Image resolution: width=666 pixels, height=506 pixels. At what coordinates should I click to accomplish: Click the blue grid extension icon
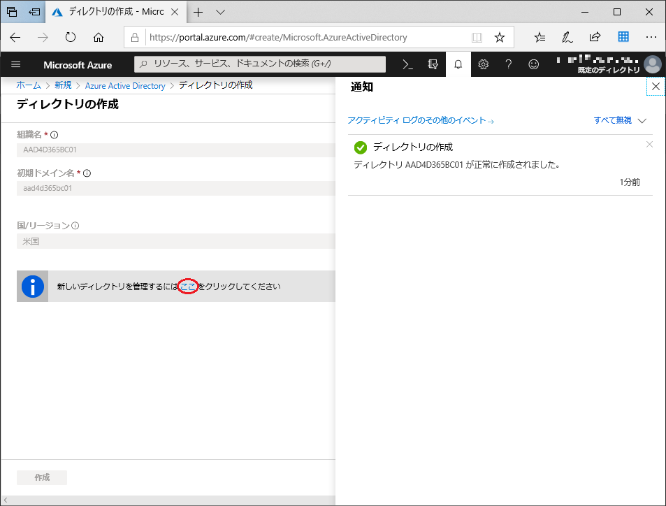623,37
